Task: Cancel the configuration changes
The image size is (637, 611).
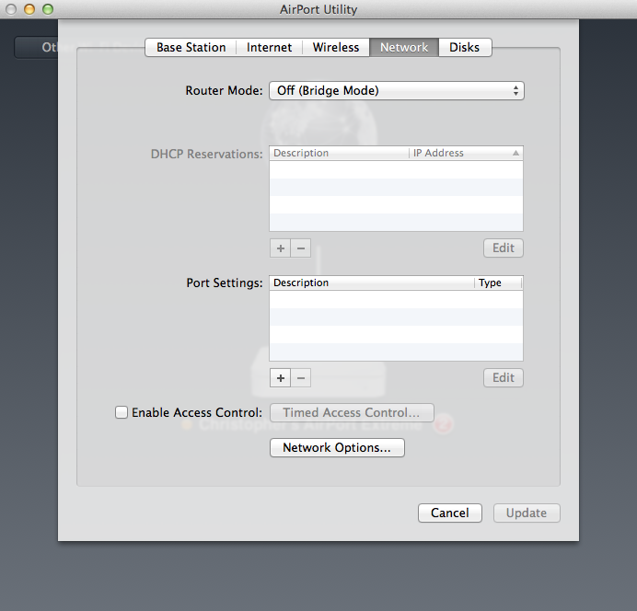Action: pyautogui.click(x=450, y=513)
